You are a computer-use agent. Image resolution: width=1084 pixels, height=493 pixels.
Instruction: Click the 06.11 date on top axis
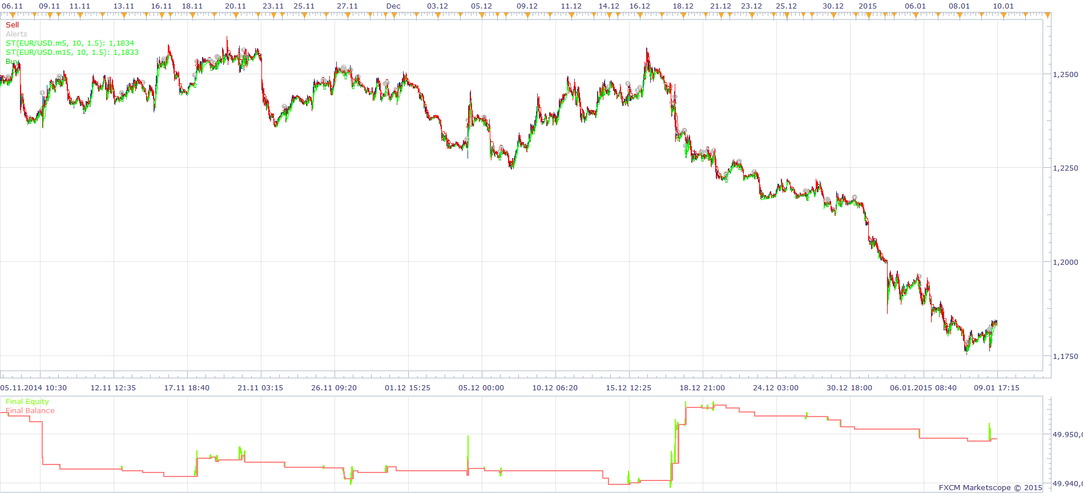click(x=12, y=6)
